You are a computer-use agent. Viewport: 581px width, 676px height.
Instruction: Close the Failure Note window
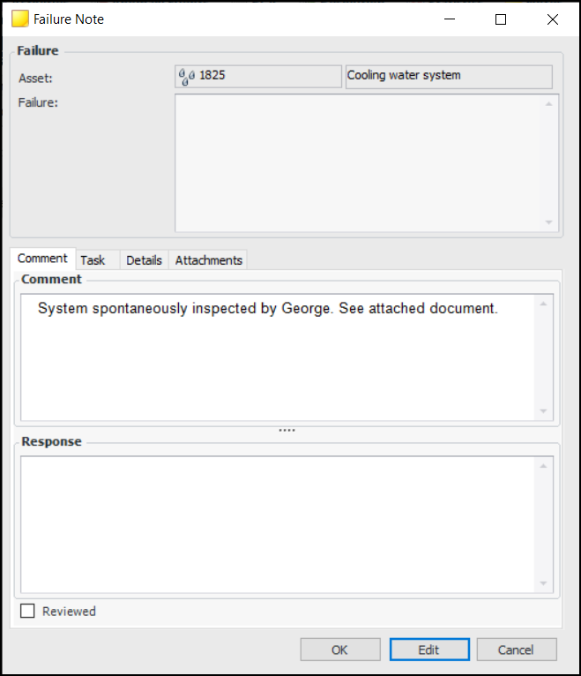pyautogui.click(x=553, y=19)
